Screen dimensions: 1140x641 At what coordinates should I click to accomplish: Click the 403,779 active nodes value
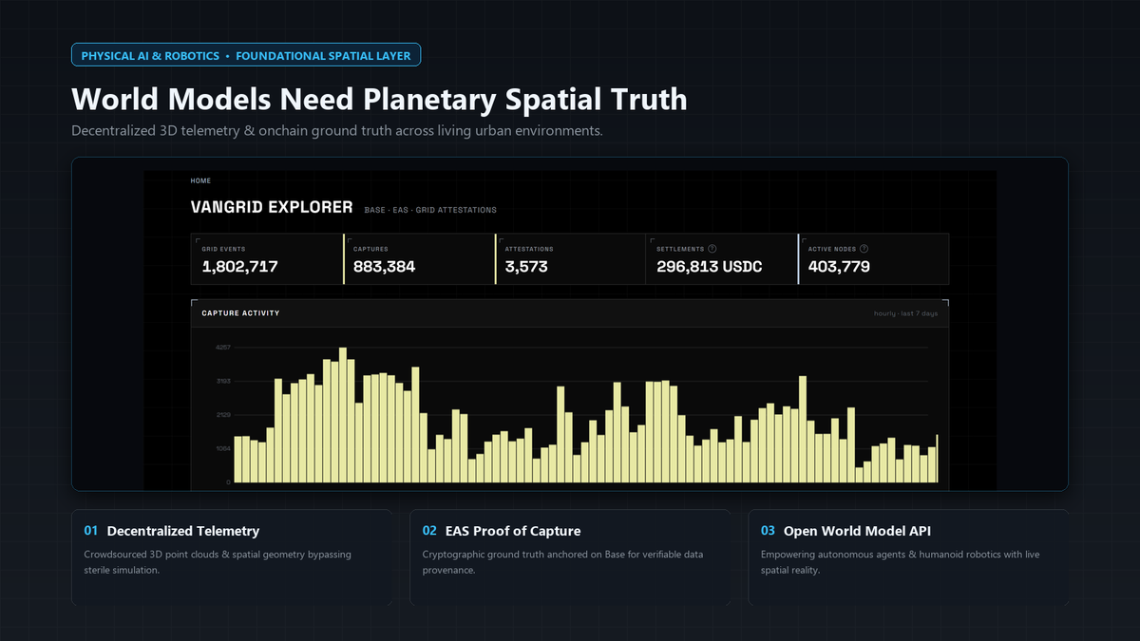pos(839,267)
